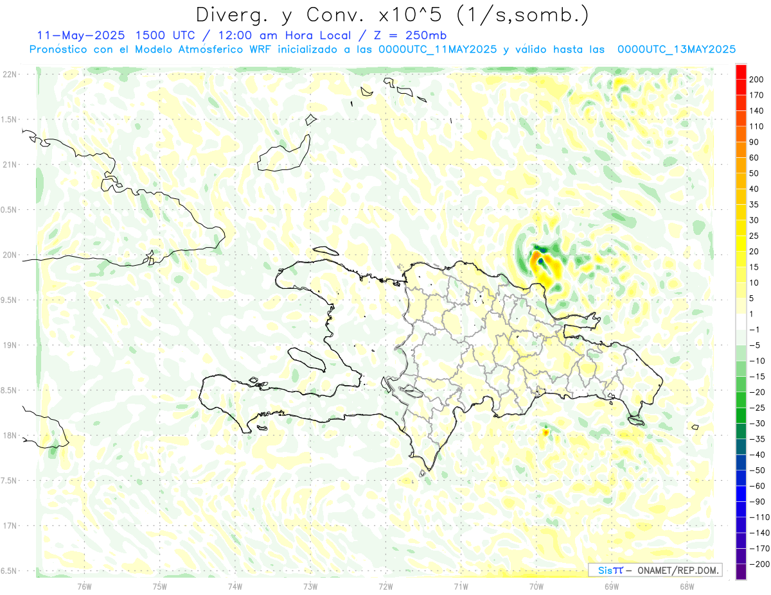Click colorbar value positive '90'
The width and height of the screenshot is (771, 595).
tap(755, 142)
